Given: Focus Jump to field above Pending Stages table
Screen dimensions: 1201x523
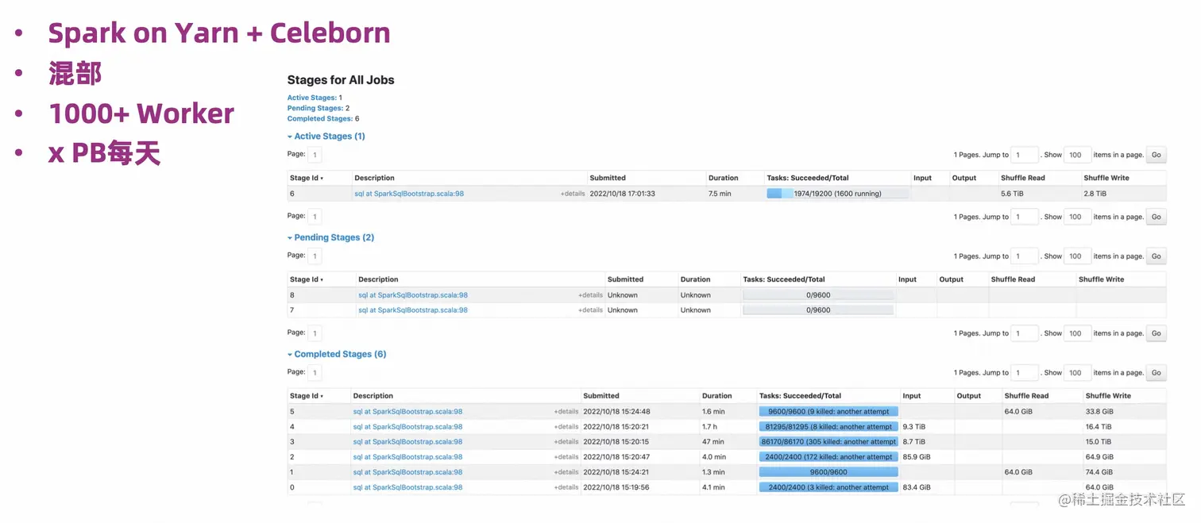Looking at the screenshot, I should click(x=1025, y=256).
